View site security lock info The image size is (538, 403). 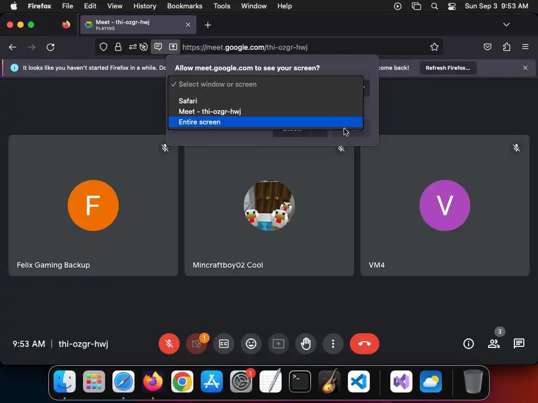(118, 47)
